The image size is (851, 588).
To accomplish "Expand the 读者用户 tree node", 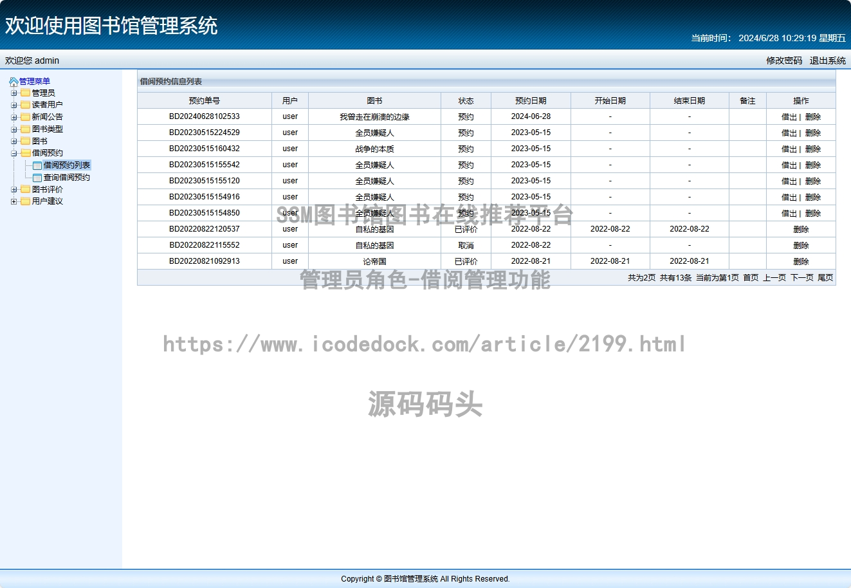I will click(14, 105).
